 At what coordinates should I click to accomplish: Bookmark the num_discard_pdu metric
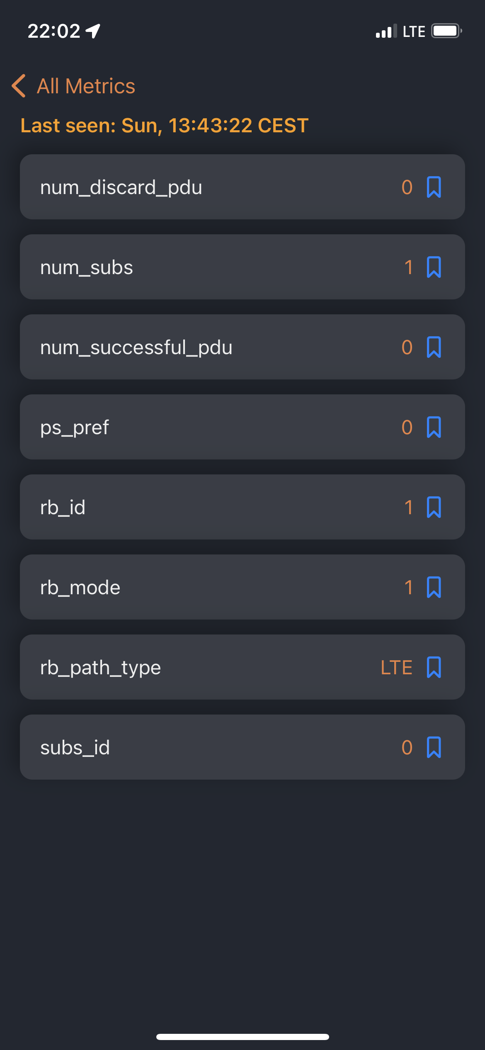click(x=434, y=187)
